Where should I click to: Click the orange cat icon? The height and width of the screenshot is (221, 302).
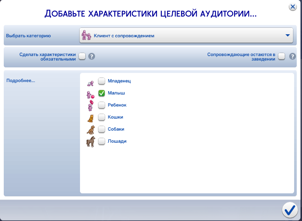(x=91, y=118)
